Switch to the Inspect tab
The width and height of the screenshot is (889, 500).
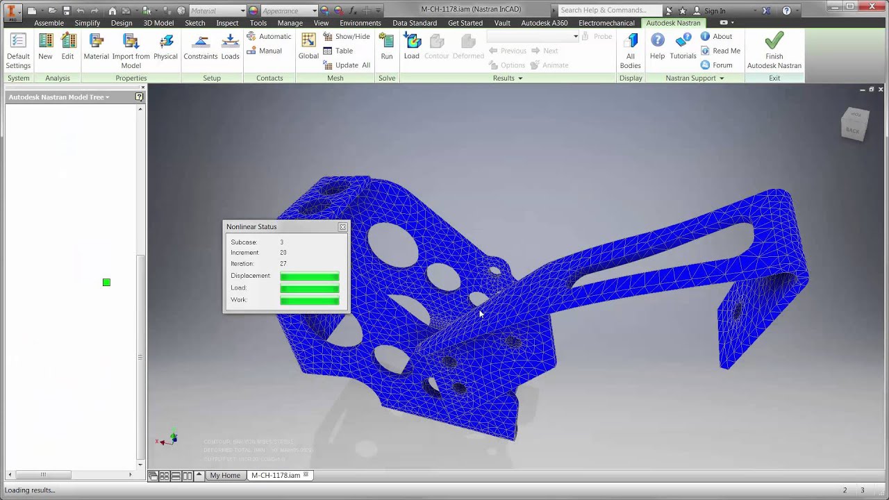[x=227, y=23]
